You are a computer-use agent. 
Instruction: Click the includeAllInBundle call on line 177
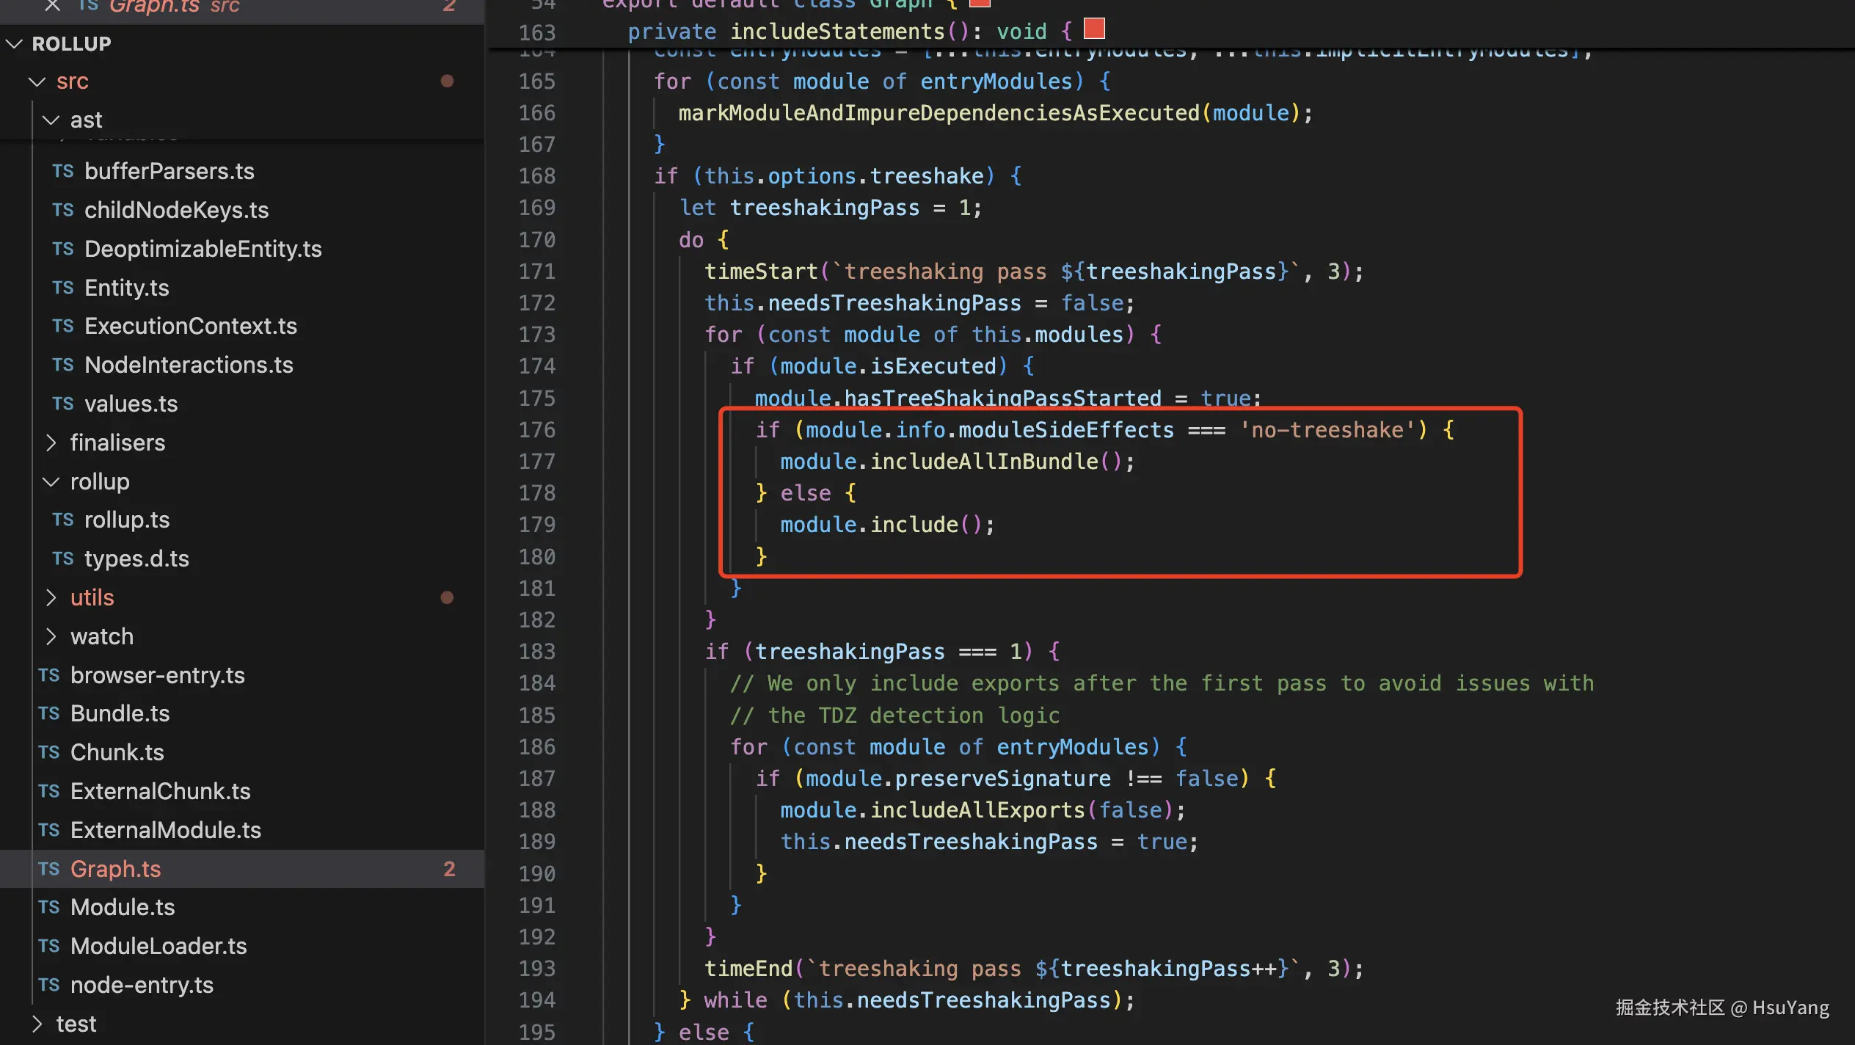pos(983,462)
